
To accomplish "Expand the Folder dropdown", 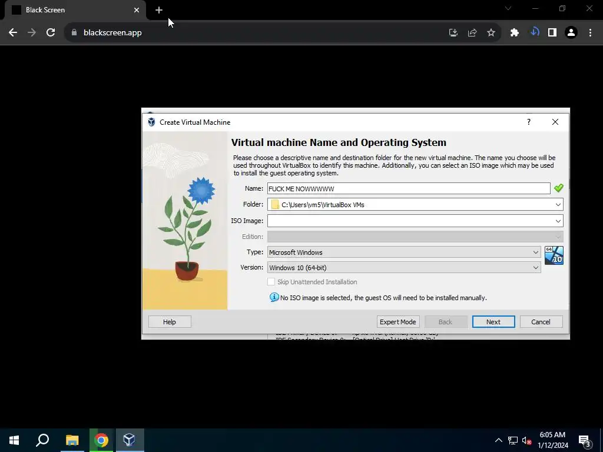I will pos(558,204).
